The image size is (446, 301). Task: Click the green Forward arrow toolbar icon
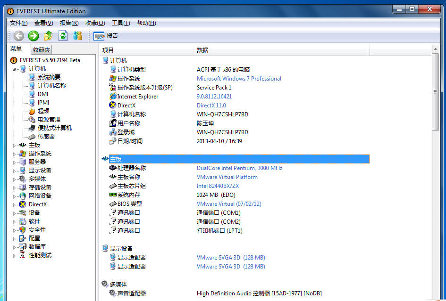click(34, 36)
